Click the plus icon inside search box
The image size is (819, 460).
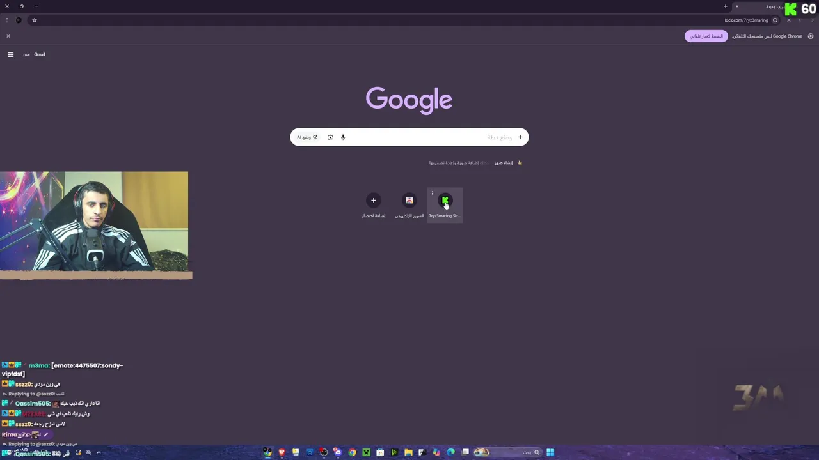[x=520, y=137]
